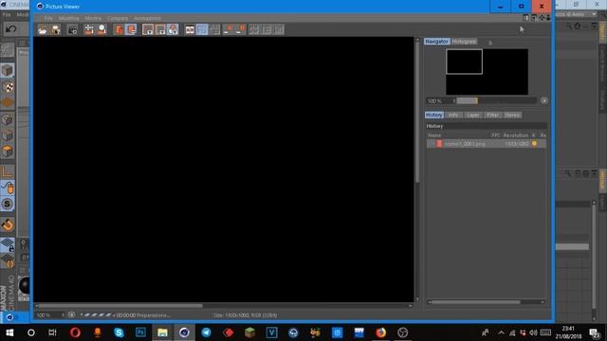
Task: Toggle the Tweak mouse icon in left palette
Action: 8,188
